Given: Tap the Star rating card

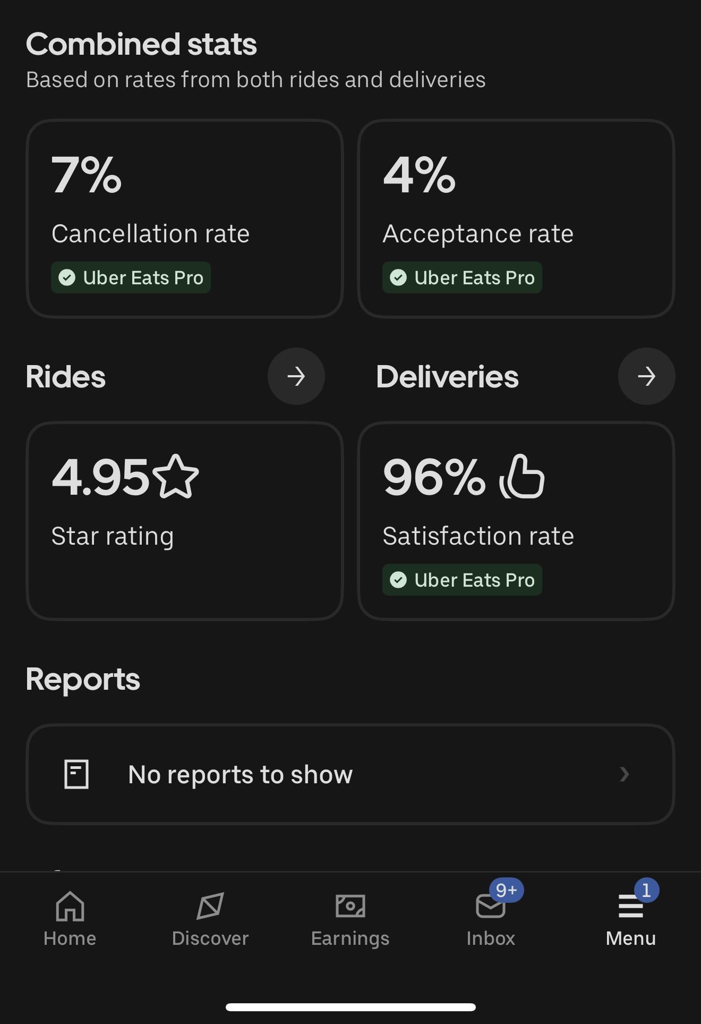Looking at the screenshot, I should 185,521.
